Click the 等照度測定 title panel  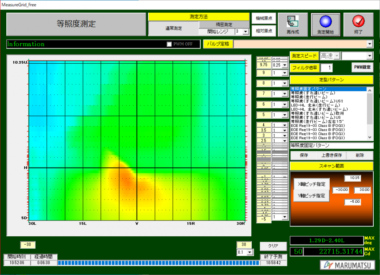76,24
